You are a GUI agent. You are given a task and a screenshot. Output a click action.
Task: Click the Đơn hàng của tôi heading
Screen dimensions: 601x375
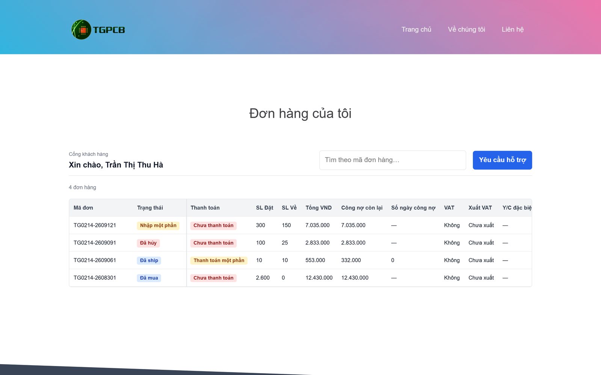tap(300, 114)
